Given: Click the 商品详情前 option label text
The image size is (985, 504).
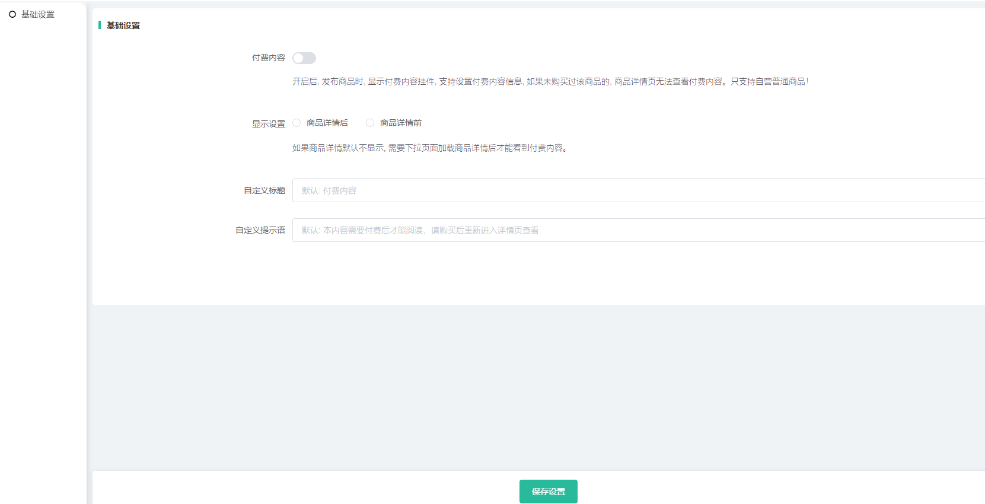Looking at the screenshot, I should tap(400, 123).
